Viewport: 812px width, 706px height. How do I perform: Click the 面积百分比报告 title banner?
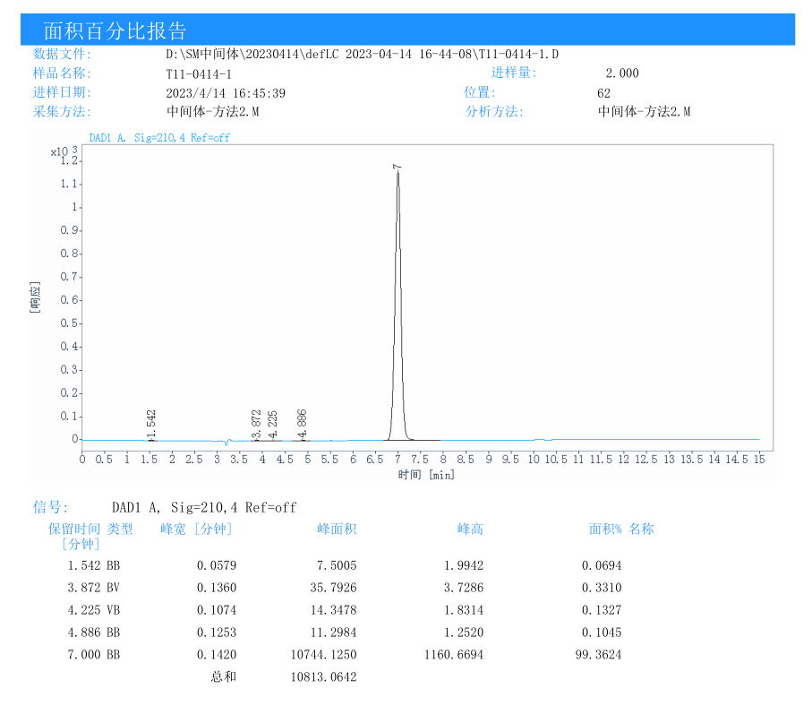point(115,31)
